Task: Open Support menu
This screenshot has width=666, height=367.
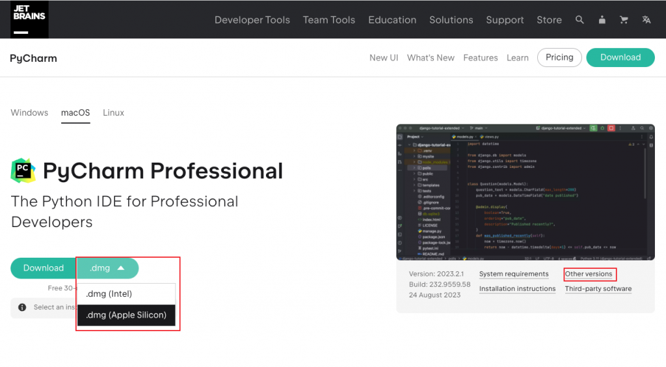Action: 505,20
